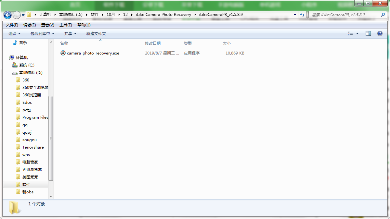Click the help question mark icon

point(380,33)
